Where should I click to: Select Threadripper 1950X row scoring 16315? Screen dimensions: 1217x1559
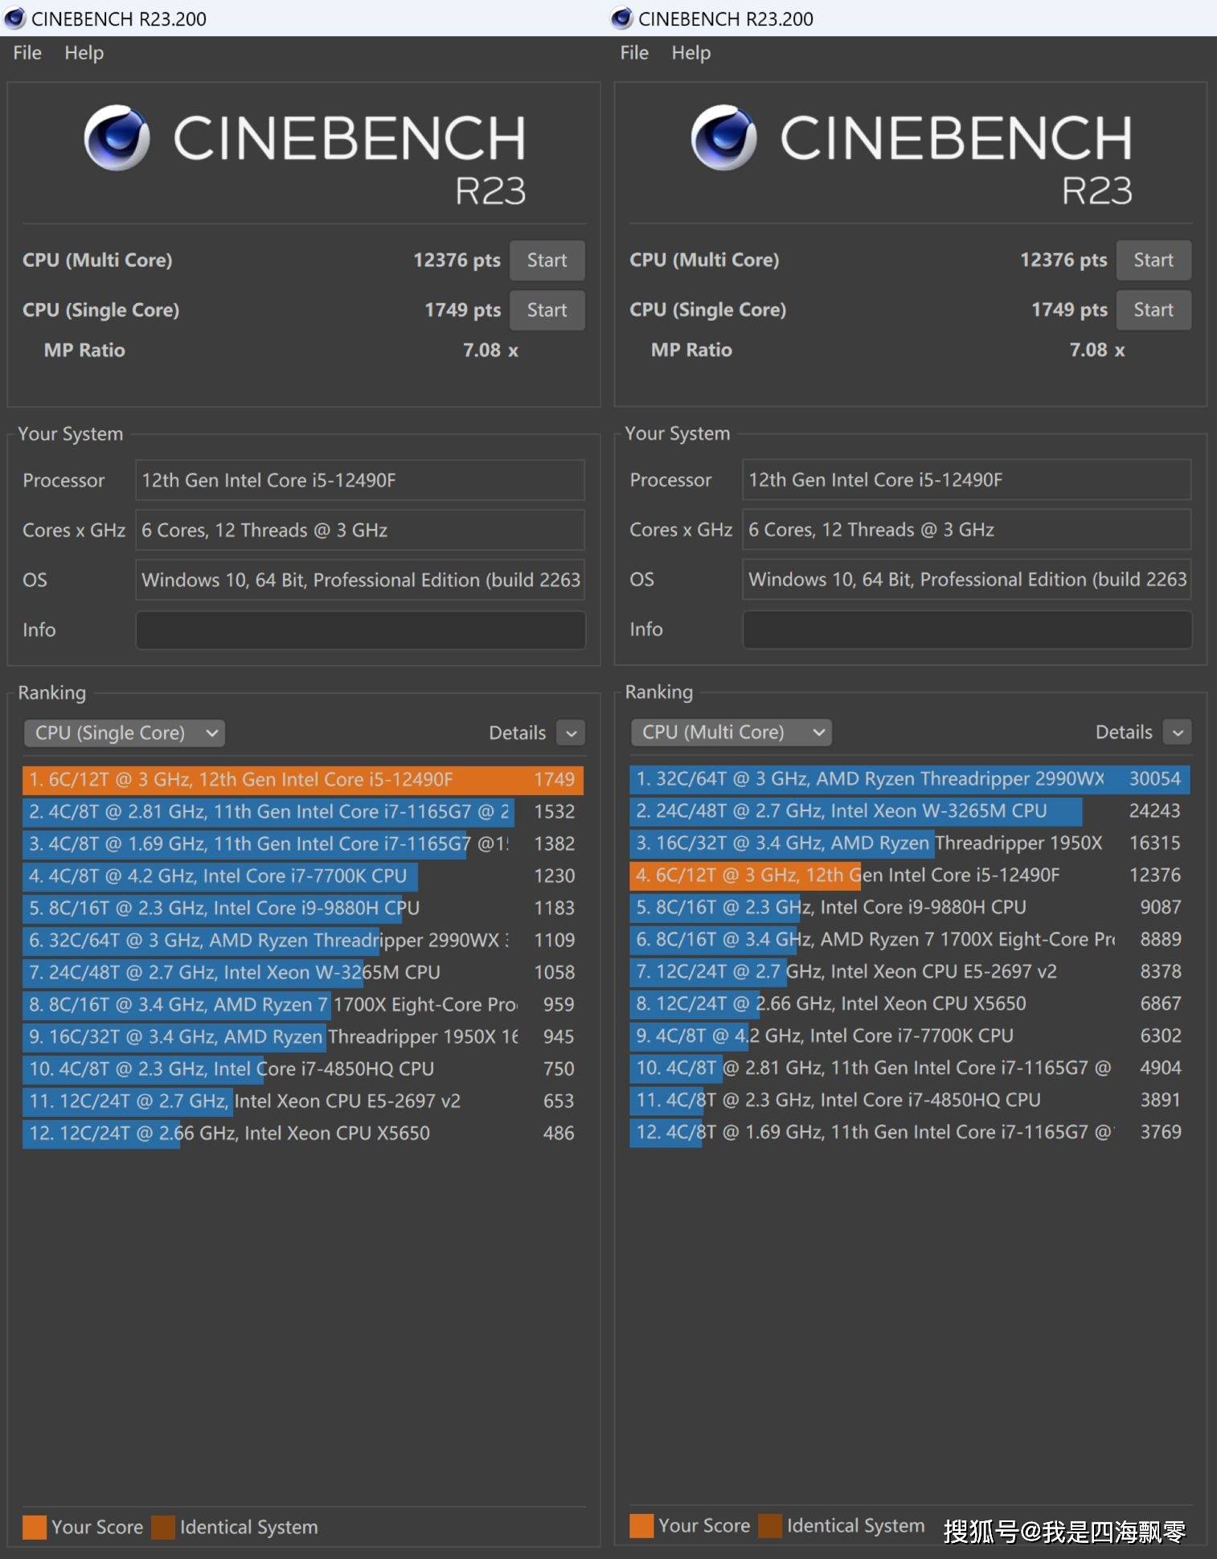910,843
